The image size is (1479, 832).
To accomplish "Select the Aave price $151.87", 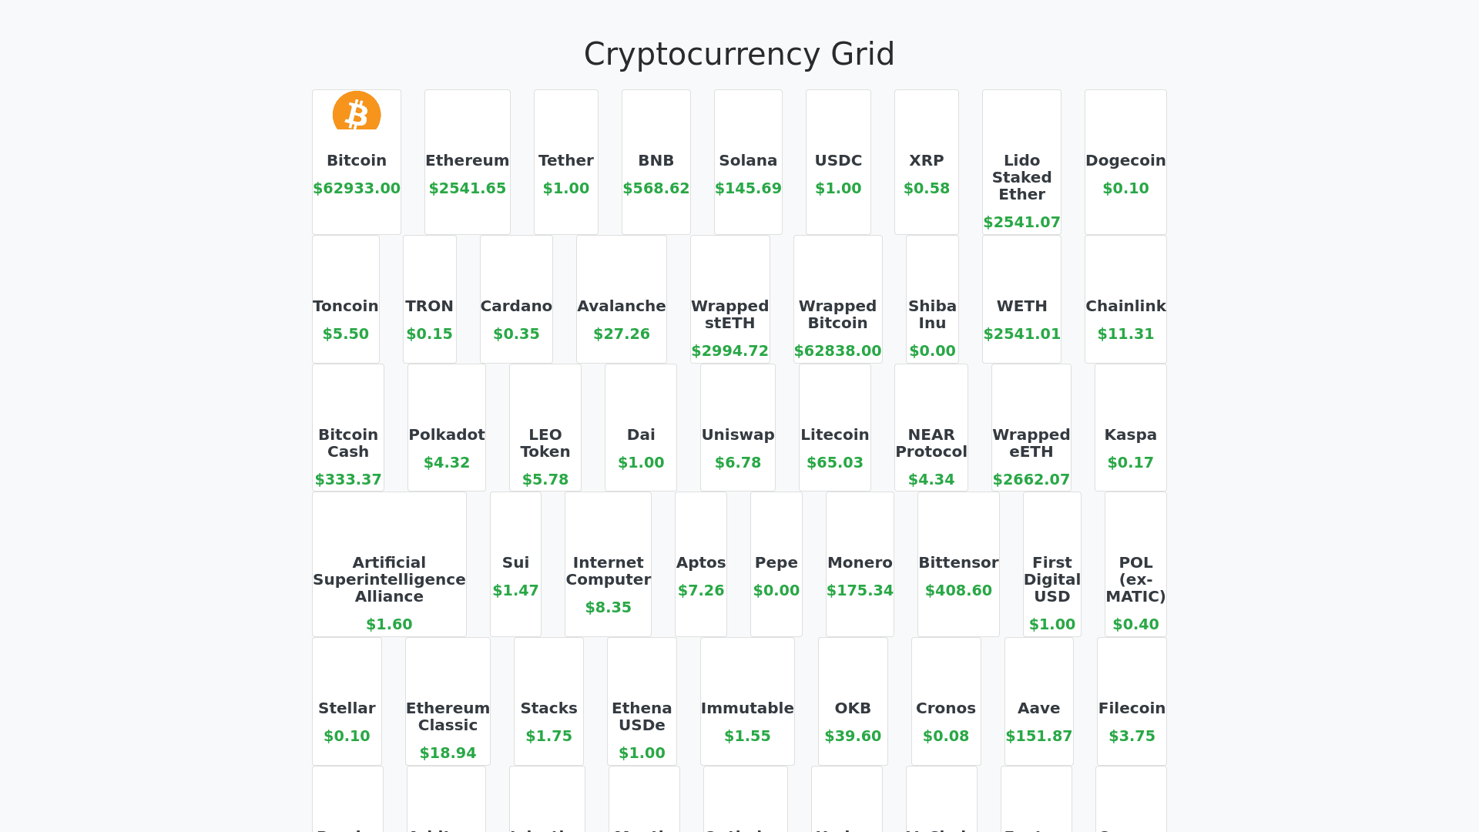I will pyautogui.click(x=1038, y=736).
